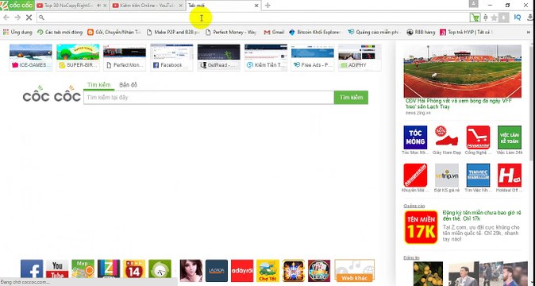
Task: Open the YouTube shortcut icon at bottom
Action: tap(57, 271)
